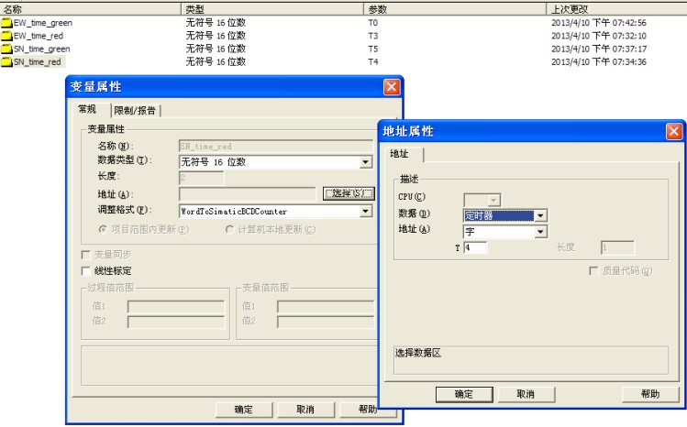The height and width of the screenshot is (427, 687).
Task: Open the 数据 定时器 dropdown
Action: point(540,216)
